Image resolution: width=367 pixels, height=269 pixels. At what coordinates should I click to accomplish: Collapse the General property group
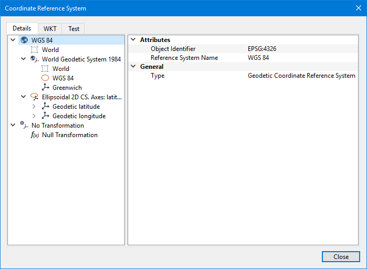click(133, 67)
